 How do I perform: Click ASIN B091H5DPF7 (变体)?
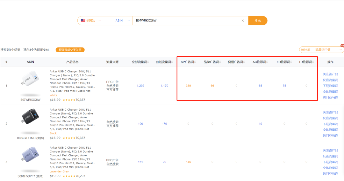point(31,176)
